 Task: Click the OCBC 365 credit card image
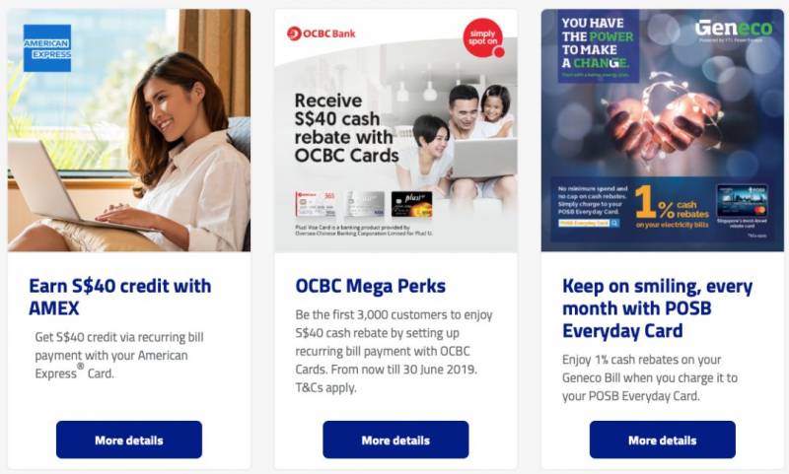click(x=316, y=204)
